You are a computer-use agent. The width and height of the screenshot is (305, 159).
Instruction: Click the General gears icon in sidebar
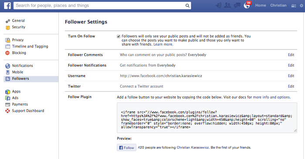coord(7,21)
